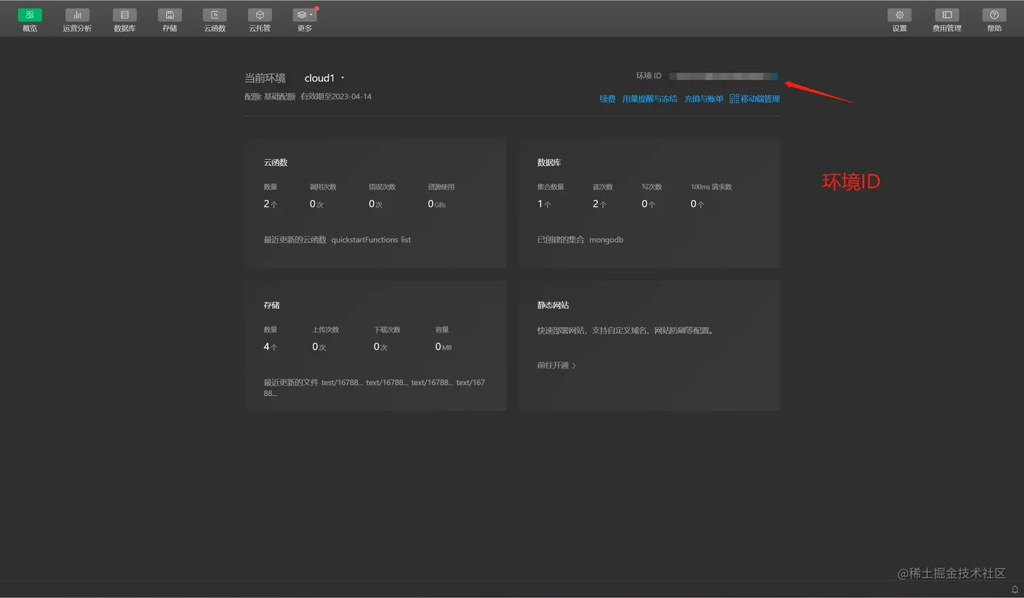Open the 云函数 cloud functions section
This screenshot has width=1024, height=598.
tap(215, 20)
